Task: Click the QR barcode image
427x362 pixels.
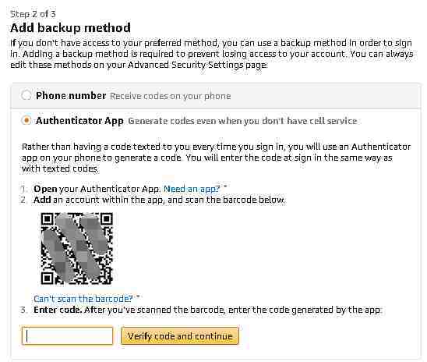Action: click(x=77, y=249)
